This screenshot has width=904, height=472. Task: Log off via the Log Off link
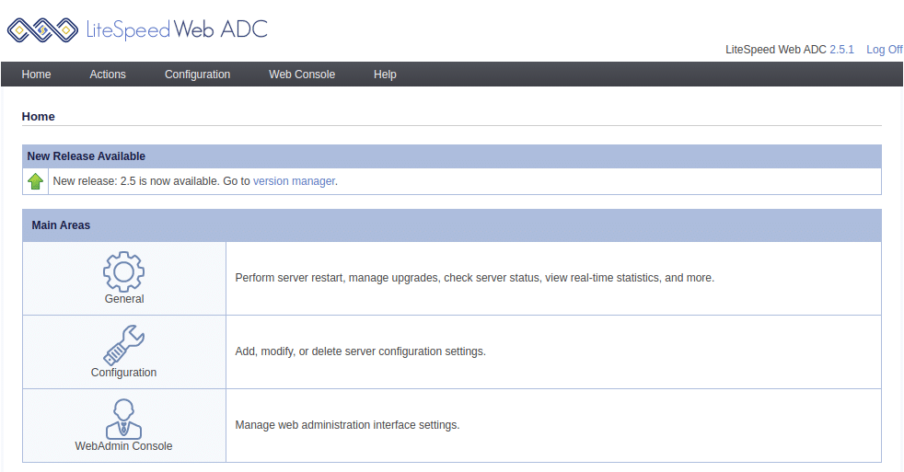coord(885,50)
